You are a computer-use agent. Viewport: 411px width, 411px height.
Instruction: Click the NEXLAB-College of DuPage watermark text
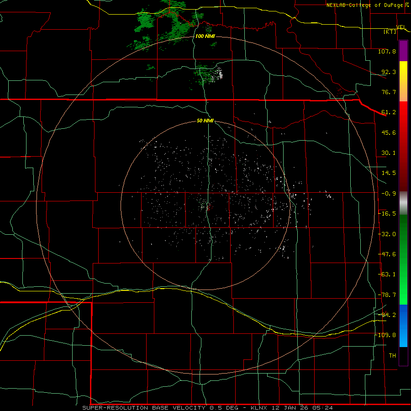pos(364,5)
